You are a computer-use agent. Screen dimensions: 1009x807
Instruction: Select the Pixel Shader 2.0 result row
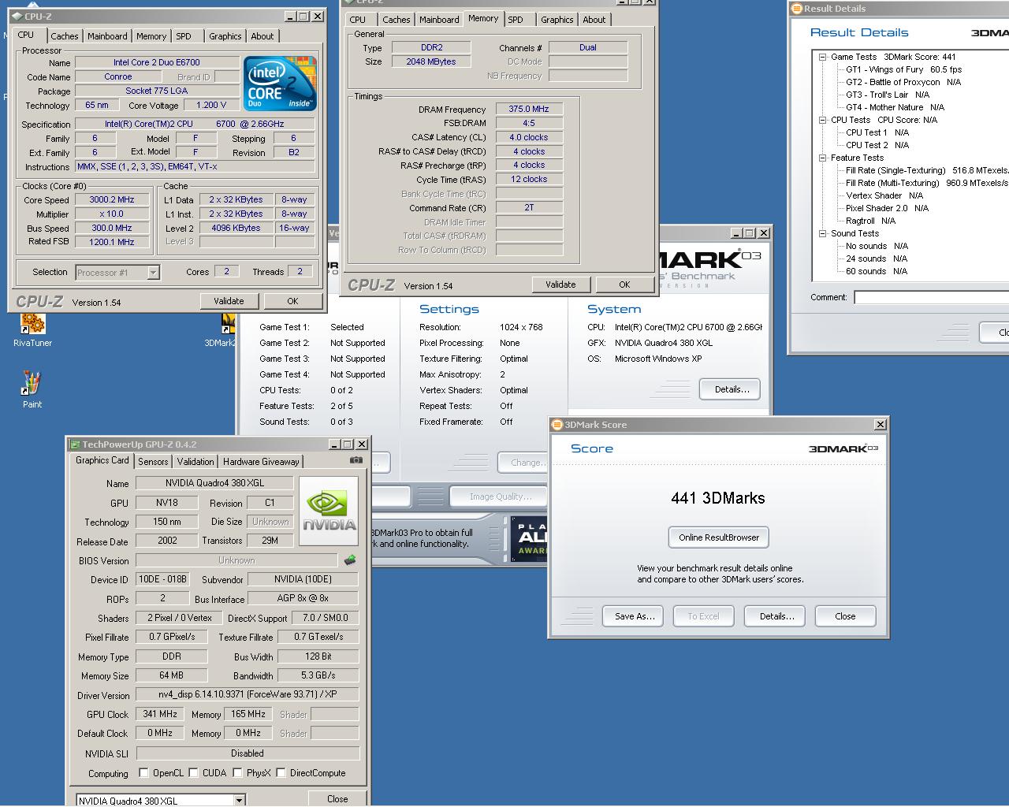(887, 208)
